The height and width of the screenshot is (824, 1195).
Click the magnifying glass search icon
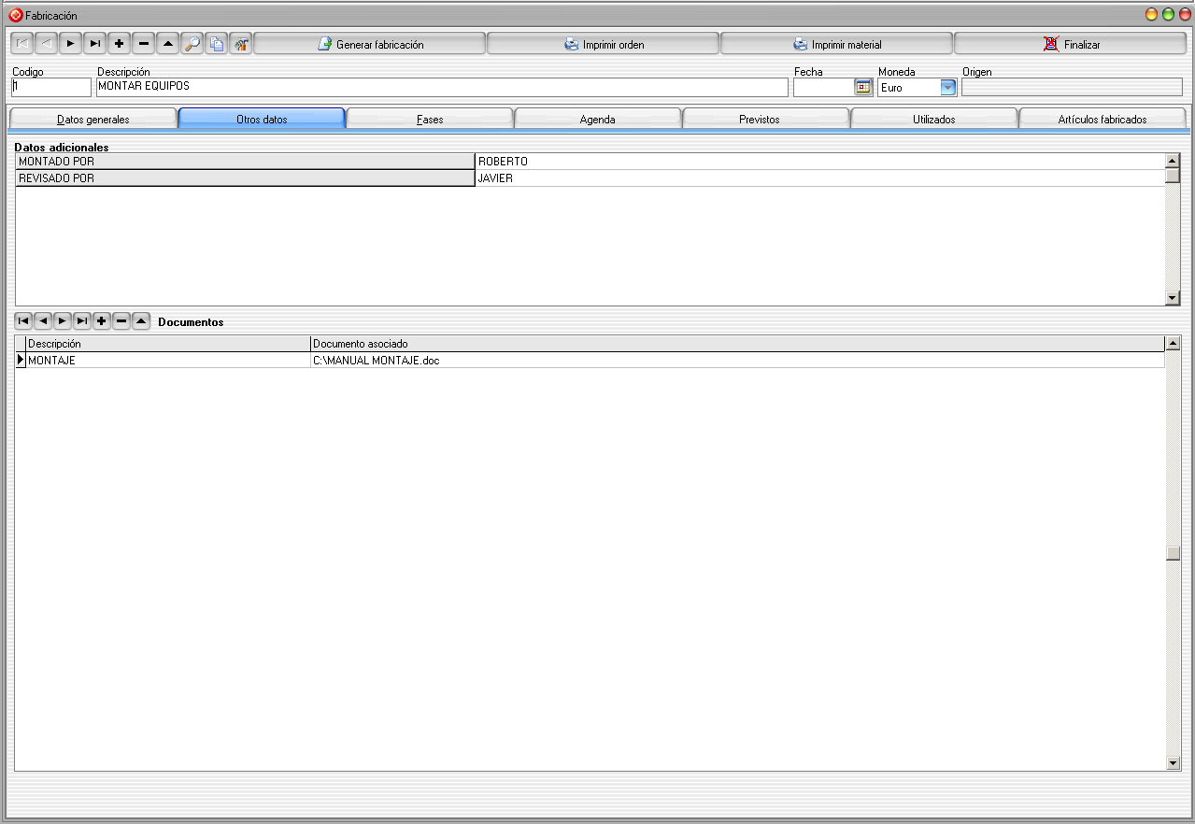192,44
